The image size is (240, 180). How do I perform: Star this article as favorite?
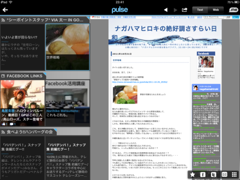pyautogui.click(x=192, y=175)
